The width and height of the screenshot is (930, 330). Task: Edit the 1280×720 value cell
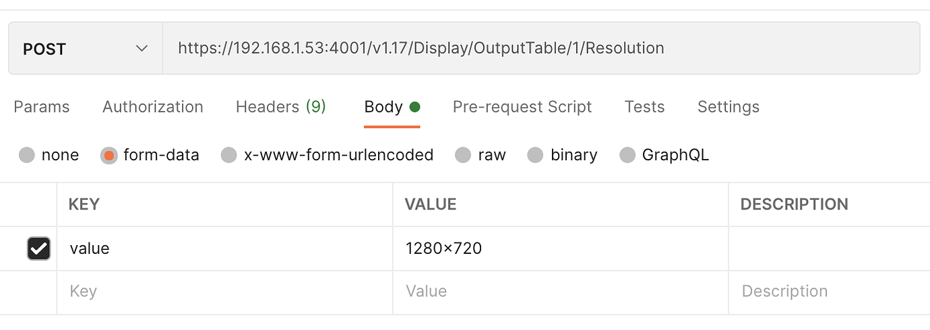point(559,249)
